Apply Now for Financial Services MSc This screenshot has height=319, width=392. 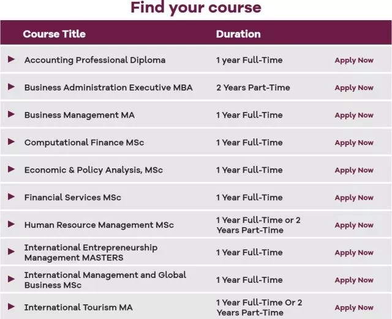tap(353, 198)
